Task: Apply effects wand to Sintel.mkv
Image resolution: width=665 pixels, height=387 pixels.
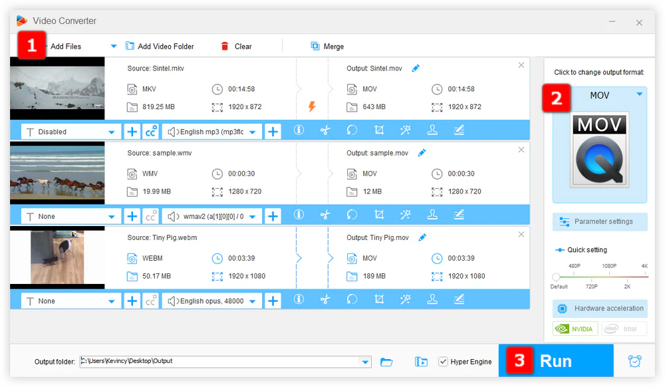Action: [406, 130]
